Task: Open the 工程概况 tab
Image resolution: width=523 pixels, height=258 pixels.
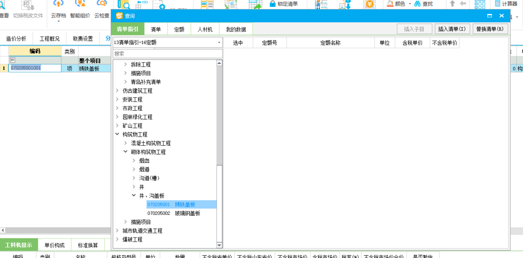Action: [49, 39]
